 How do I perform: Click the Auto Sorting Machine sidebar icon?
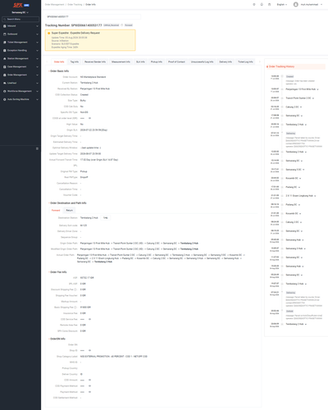pos(5,99)
